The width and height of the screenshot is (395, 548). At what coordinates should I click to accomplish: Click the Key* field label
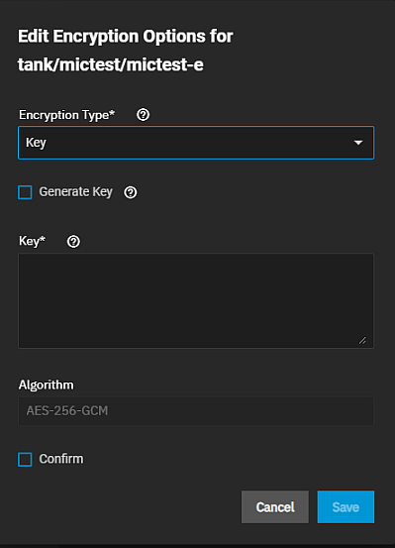32,241
